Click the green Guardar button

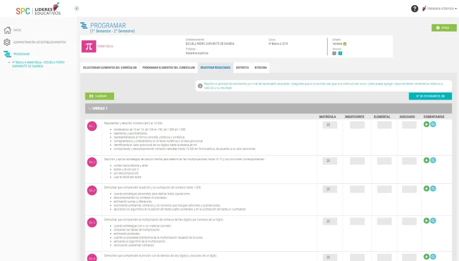tap(99, 96)
